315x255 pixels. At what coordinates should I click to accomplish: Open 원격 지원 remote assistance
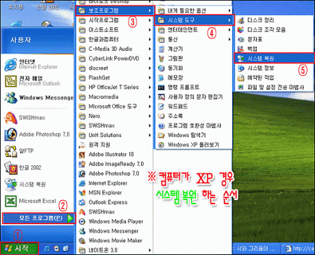(115, 145)
